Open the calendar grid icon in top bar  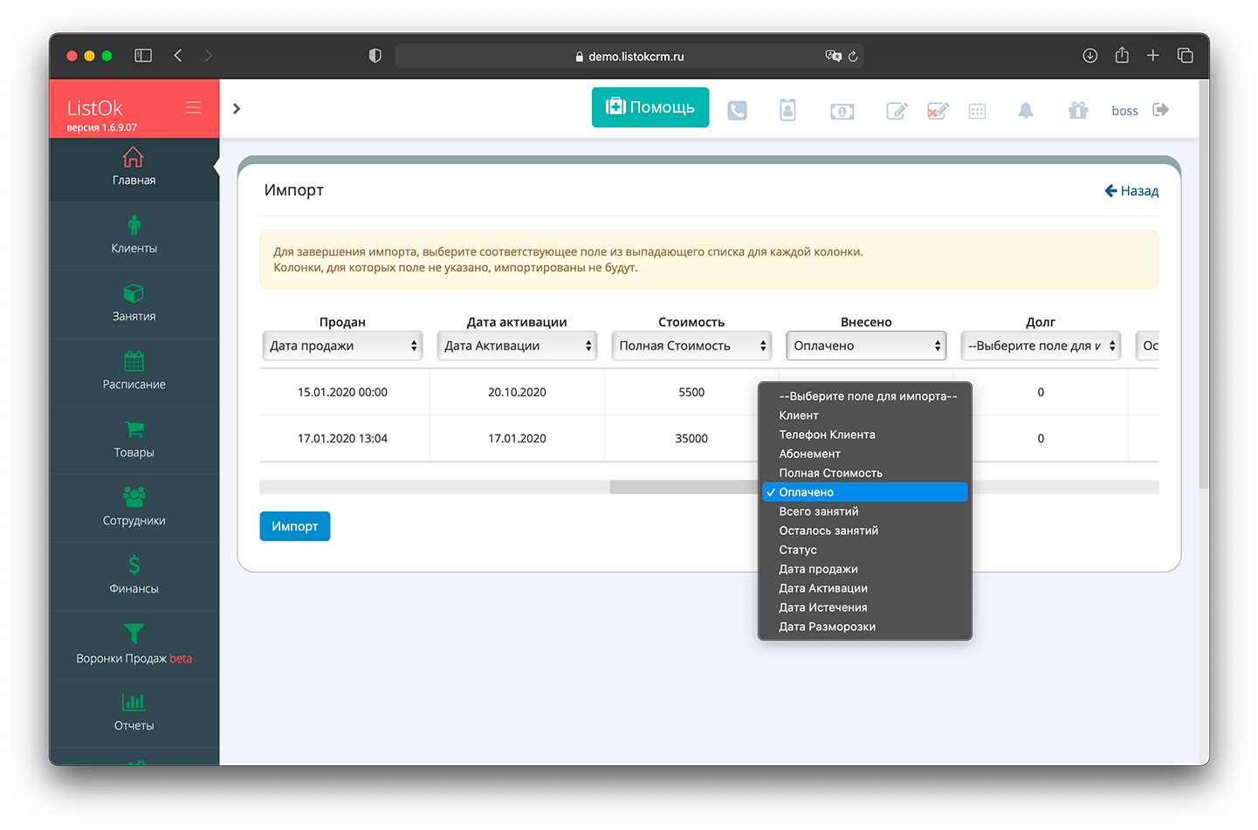977,110
